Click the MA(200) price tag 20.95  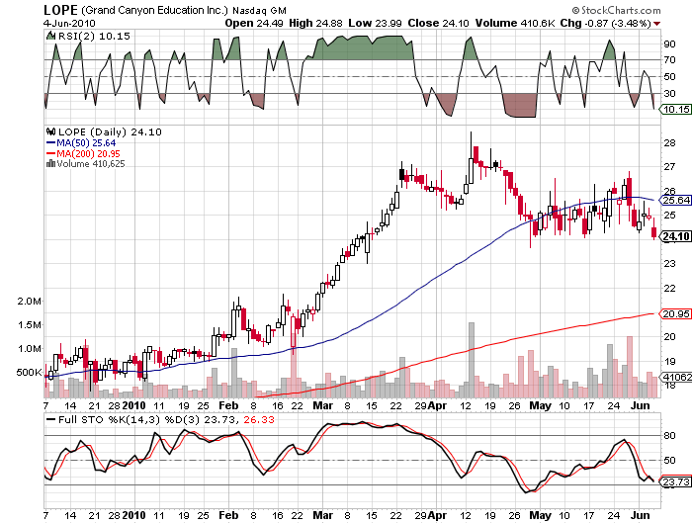click(675, 313)
